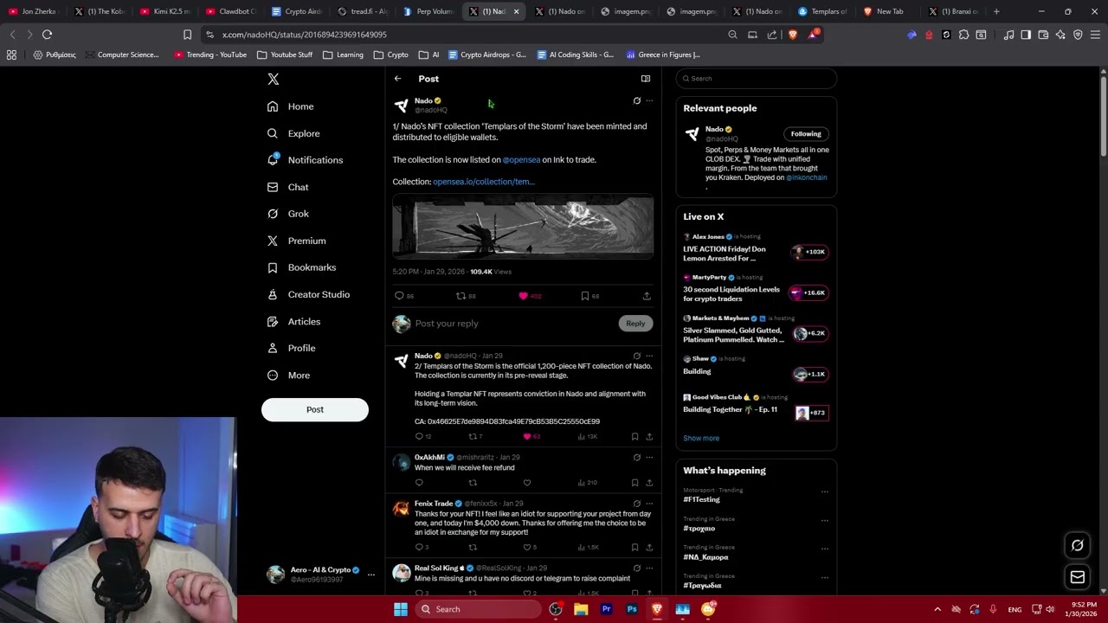The width and height of the screenshot is (1108, 623).
Task: Open reader view icon beside Post header
Action: pyautogui.click(x=645, y=79)
